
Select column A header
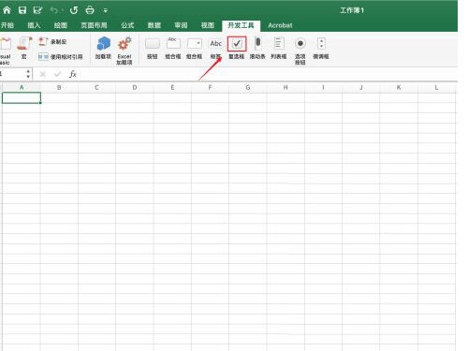coord(22,87)
